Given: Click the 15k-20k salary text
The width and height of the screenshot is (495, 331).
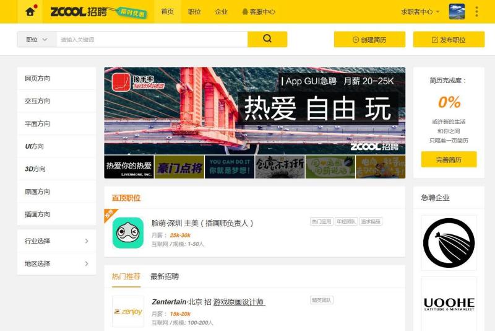Looking at the screenshot, I should pos(180,314).
